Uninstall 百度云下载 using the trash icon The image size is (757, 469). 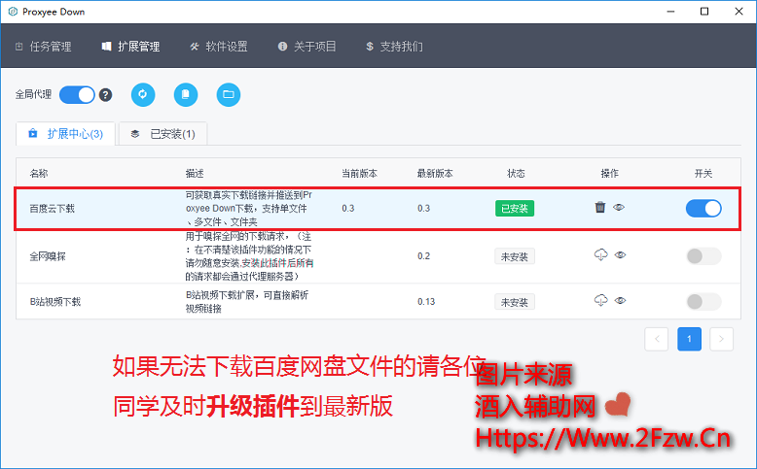(600, 207)
